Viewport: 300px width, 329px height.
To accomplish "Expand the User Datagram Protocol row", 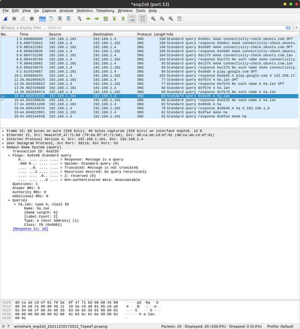I will pos(3,143).
